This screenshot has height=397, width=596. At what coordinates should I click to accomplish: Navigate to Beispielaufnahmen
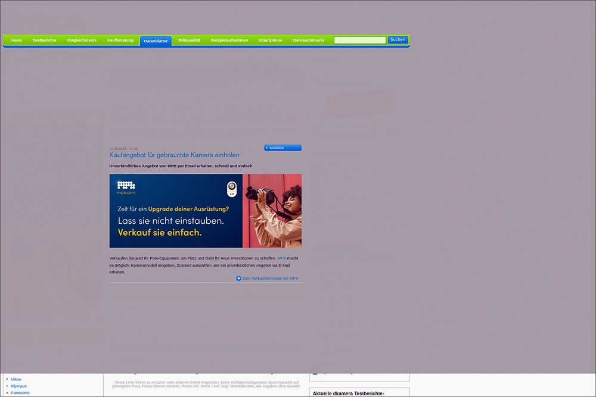[x=229, y=40]
